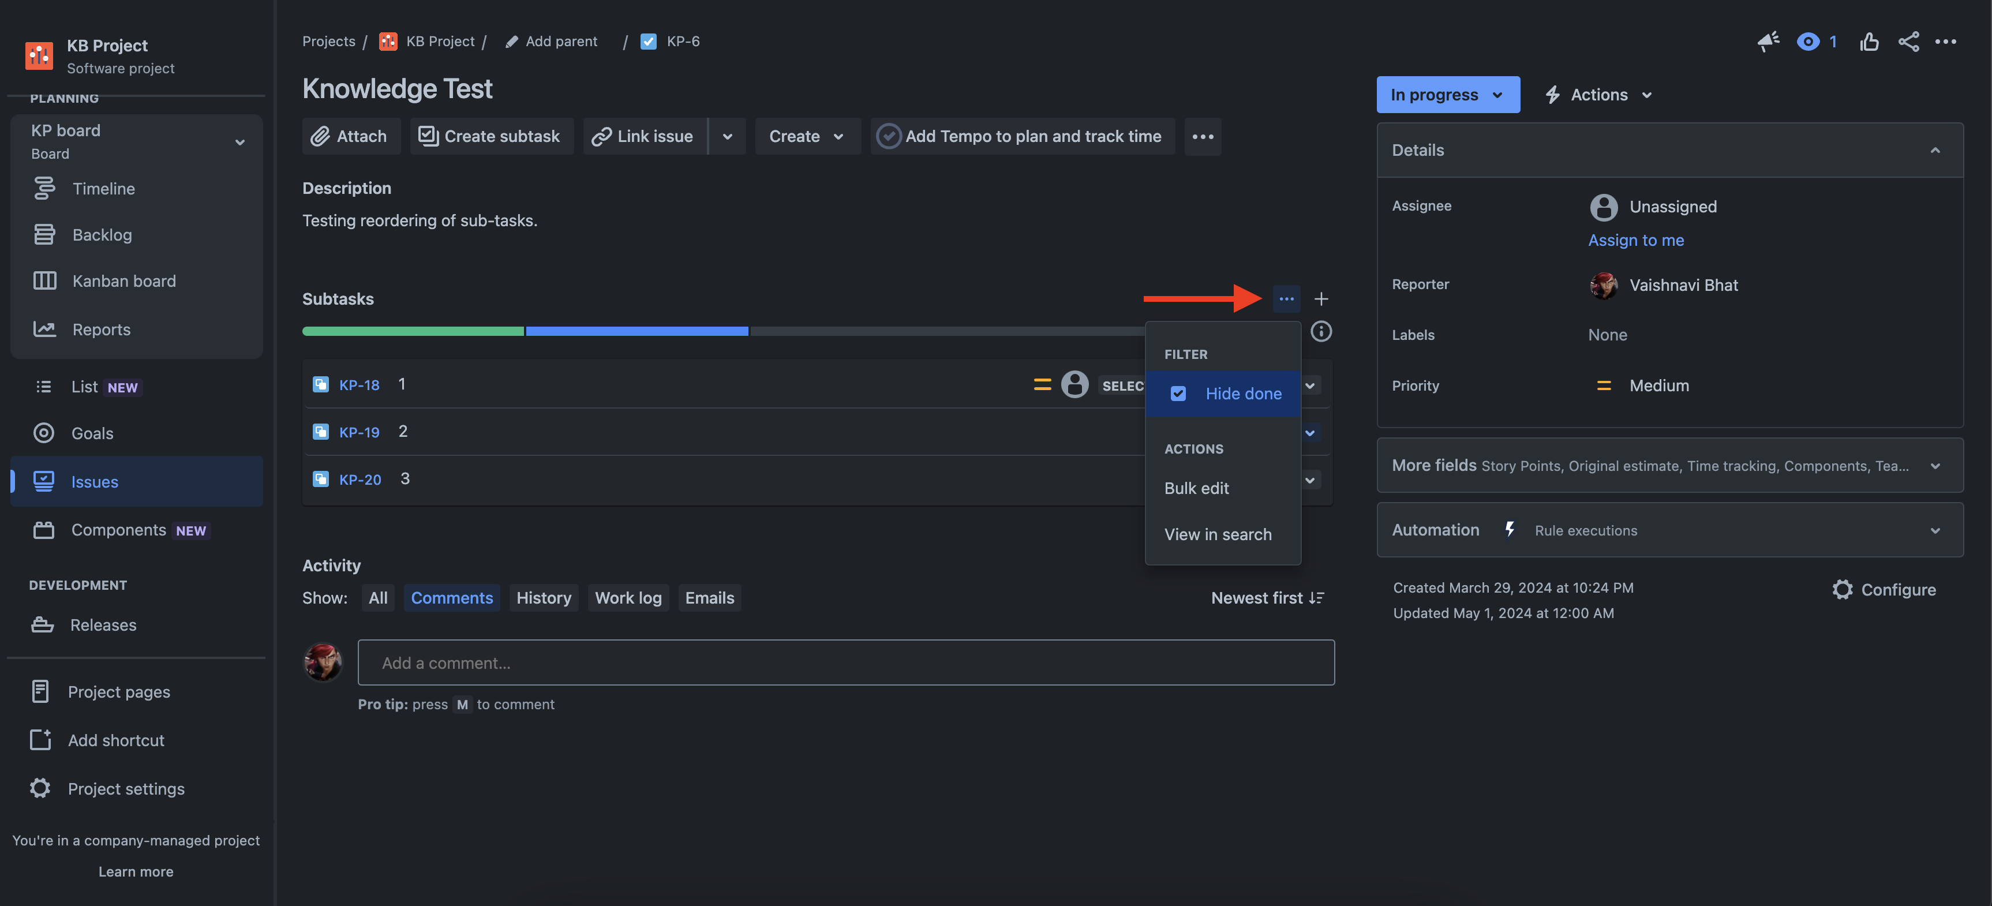Collapse the Details panel chevron
This screenshot has width=1992, height=906.
pyautogui.click(x=1935, y=150)
